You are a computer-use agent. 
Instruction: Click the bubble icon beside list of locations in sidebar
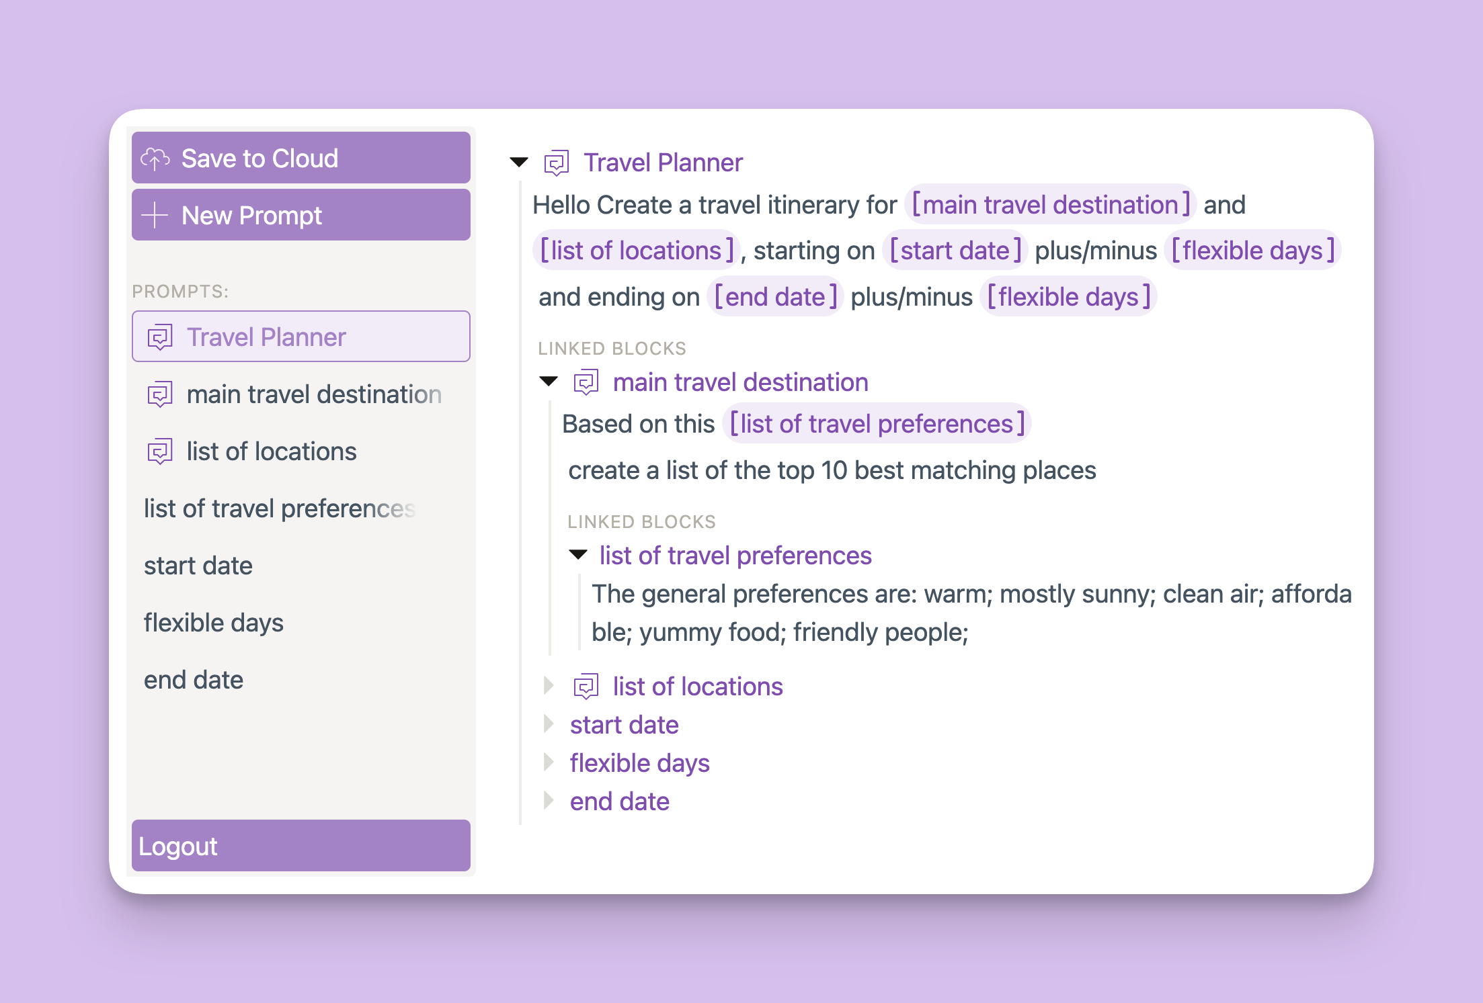pyautogui.click(x=159, y=451)
